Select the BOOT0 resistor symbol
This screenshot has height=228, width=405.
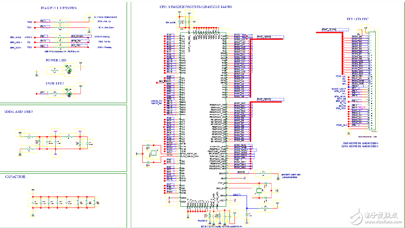pos(262,173)
